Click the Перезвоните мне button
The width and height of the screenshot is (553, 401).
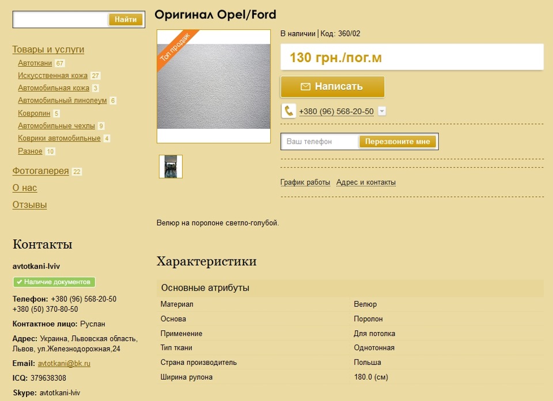[397, 142]
